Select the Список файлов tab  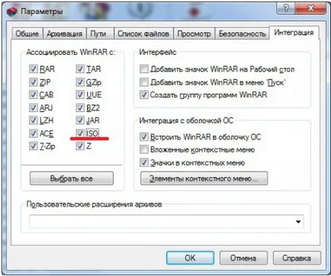click(x=143, y=34)
